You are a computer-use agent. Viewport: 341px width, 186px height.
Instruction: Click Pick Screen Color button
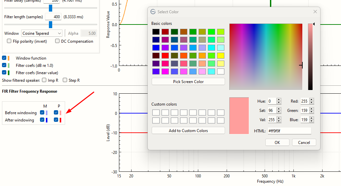tap(188, 81)
